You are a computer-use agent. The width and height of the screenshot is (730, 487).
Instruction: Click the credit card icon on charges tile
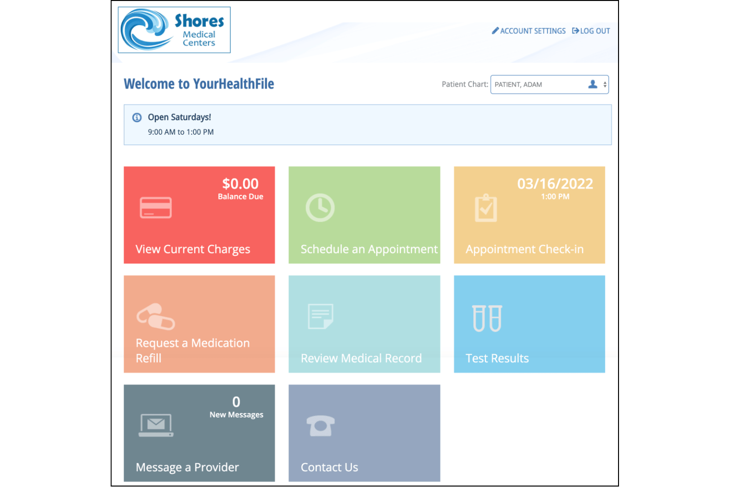[156, 208]
